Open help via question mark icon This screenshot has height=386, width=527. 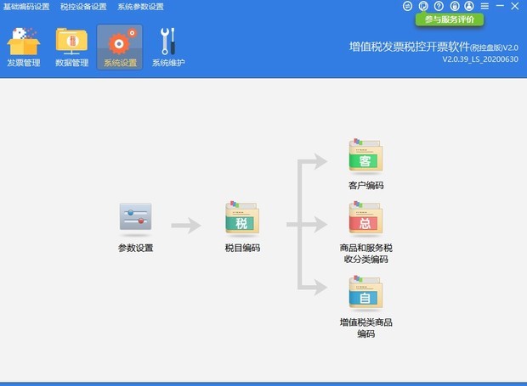(439, 6)
